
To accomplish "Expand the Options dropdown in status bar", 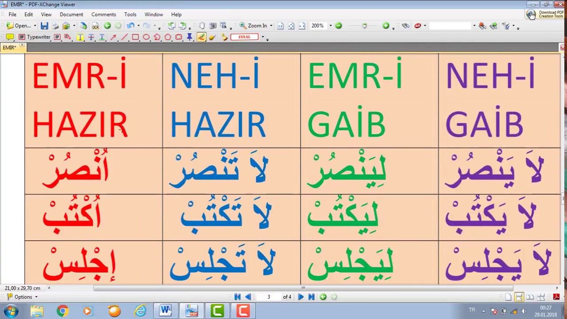I will [x=36, y=297].
